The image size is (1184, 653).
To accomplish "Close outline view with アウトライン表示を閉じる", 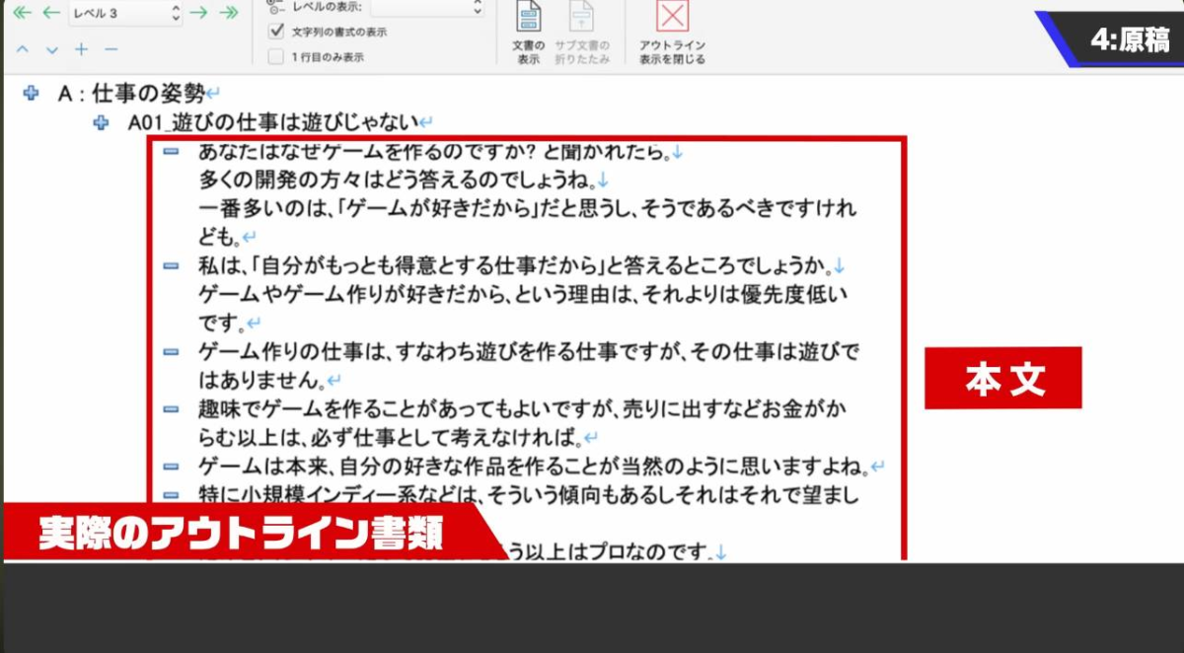I will [x=672, y=33].
